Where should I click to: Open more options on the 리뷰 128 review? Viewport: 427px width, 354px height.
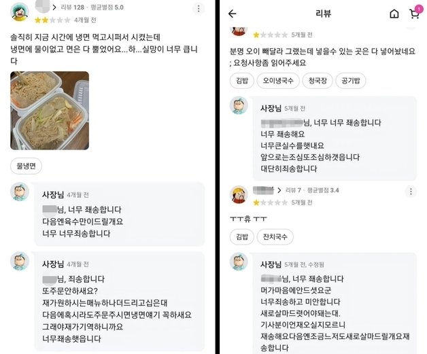coord(199,9)
